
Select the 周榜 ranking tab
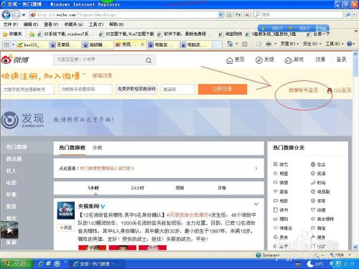click(179, 188)
